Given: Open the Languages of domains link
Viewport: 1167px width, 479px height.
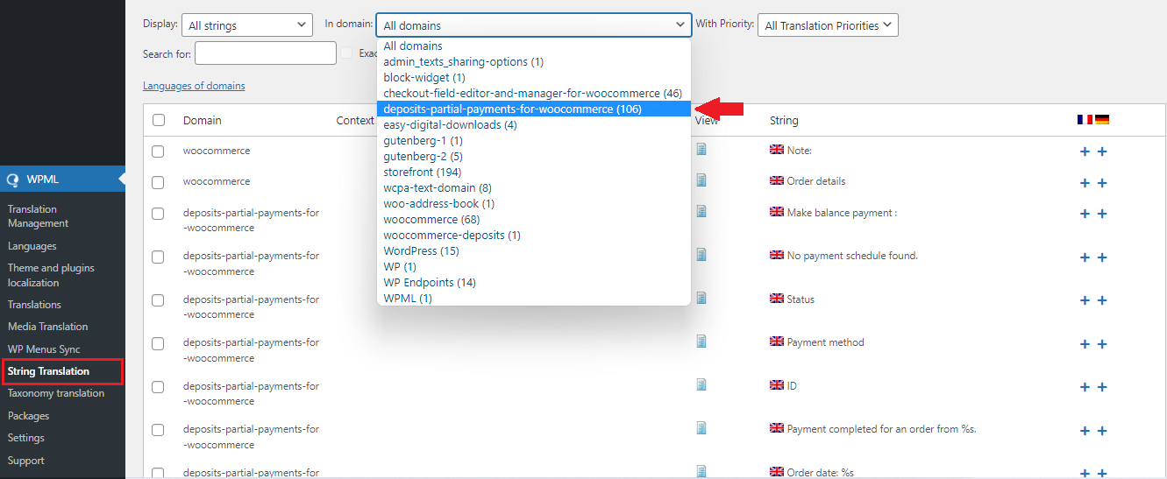Looking at the screenshot, I should point(194,86).
